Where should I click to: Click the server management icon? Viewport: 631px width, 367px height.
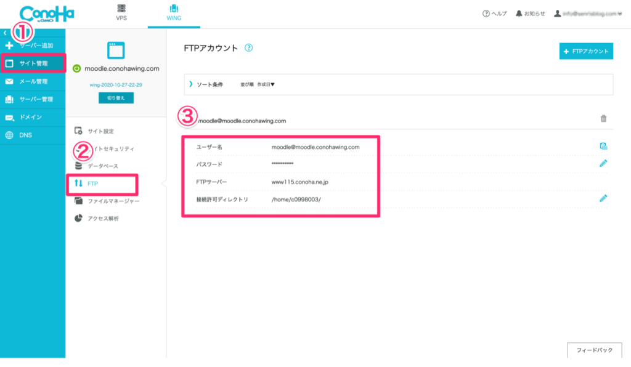pos(9,99)
